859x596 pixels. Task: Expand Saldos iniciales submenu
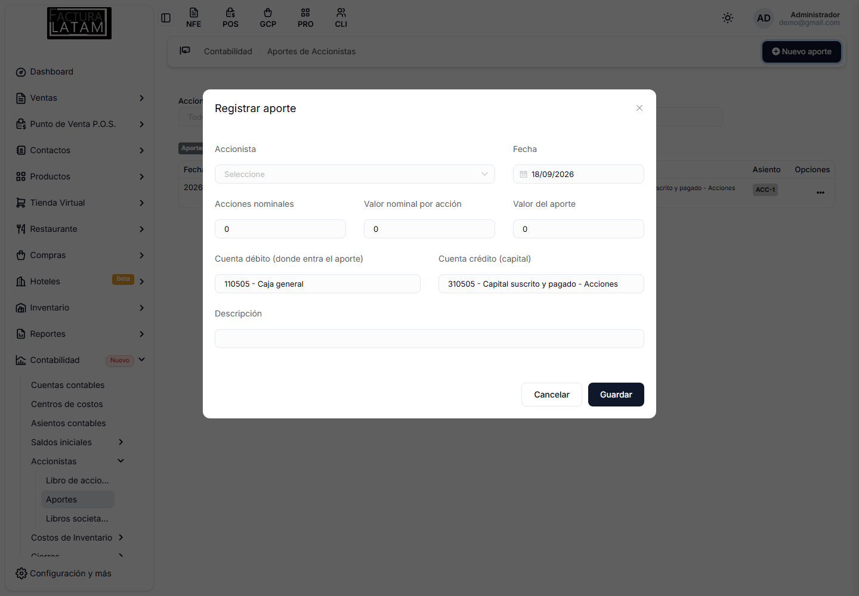(78, 442)
